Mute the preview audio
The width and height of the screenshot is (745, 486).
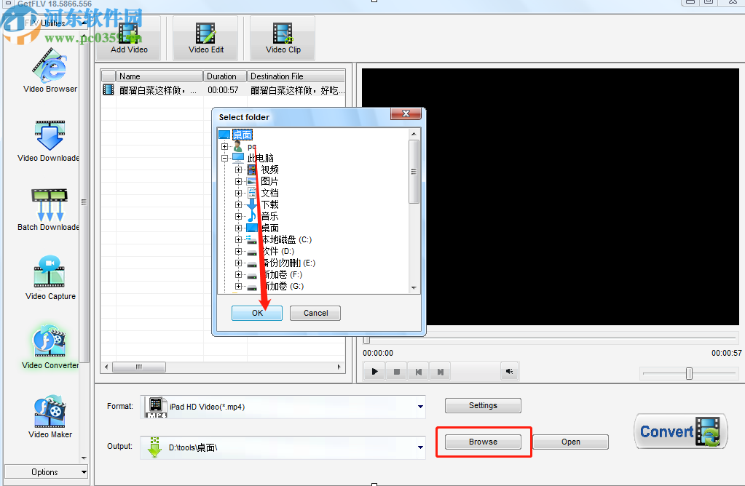tap(510, 371)
